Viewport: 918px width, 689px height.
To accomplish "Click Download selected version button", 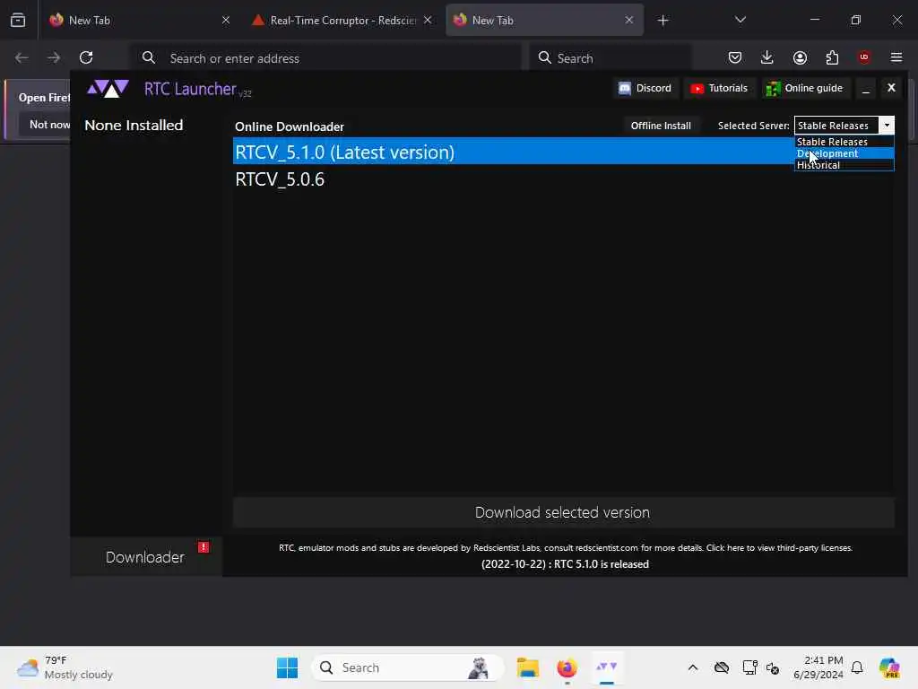I will point(563,512).
